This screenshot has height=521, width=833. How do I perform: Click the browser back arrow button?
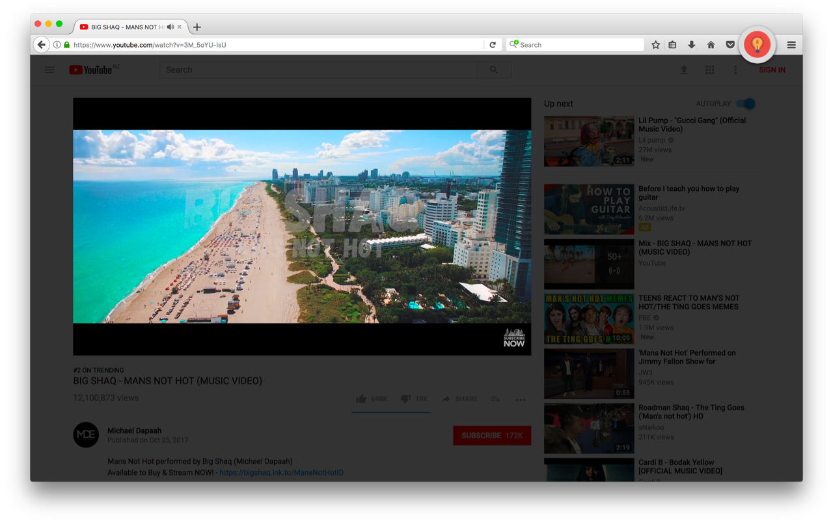coord(42,45)
